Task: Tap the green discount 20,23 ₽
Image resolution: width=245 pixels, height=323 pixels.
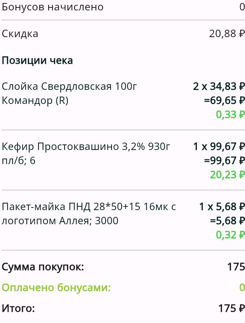Action: click(227, 175)
